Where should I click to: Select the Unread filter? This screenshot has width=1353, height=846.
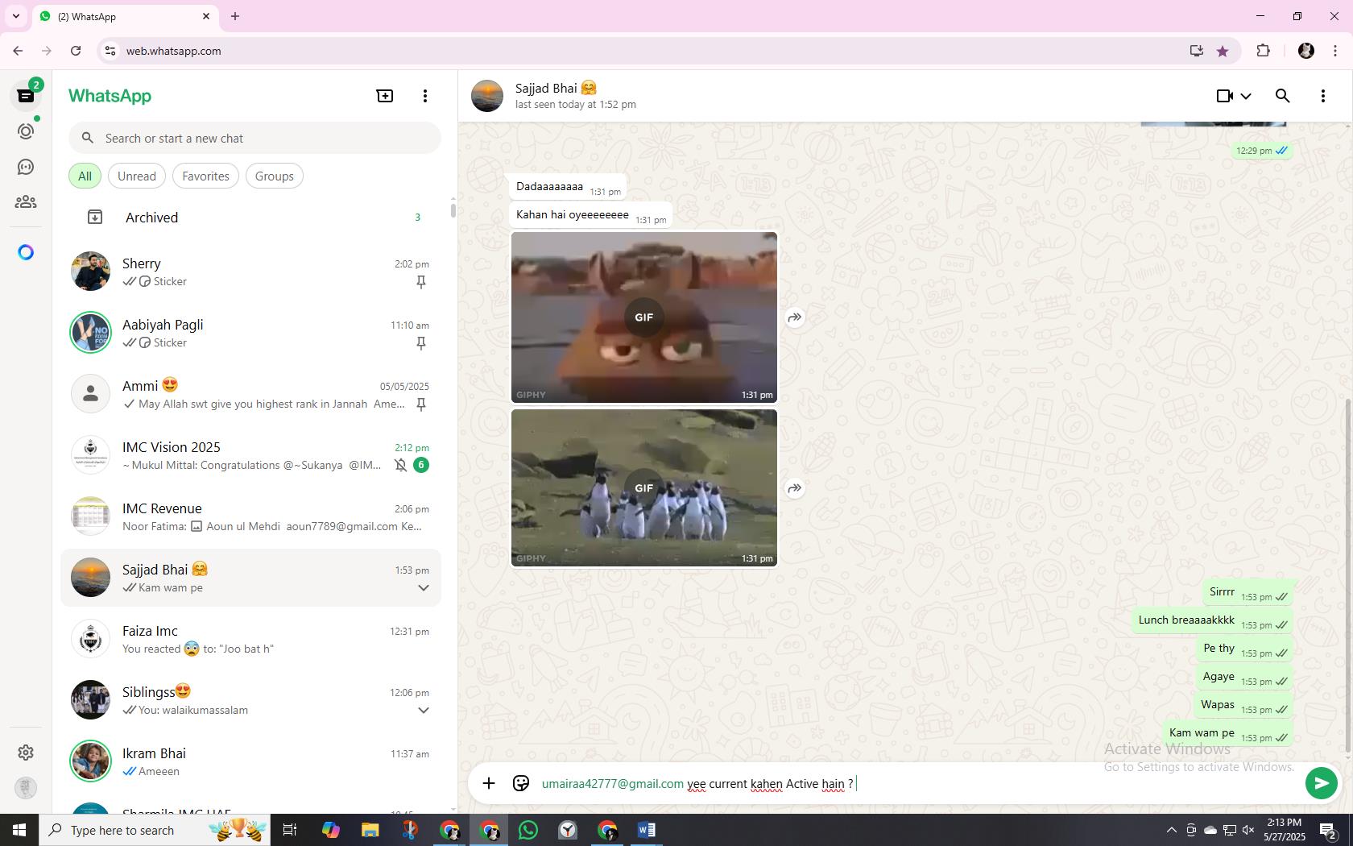137,176
